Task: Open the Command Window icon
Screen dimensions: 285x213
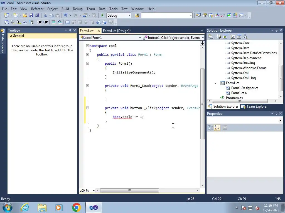Action: (241, 16)
